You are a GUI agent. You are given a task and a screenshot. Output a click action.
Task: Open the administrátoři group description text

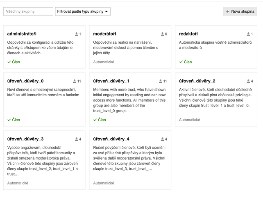click(x=41, y=48)
